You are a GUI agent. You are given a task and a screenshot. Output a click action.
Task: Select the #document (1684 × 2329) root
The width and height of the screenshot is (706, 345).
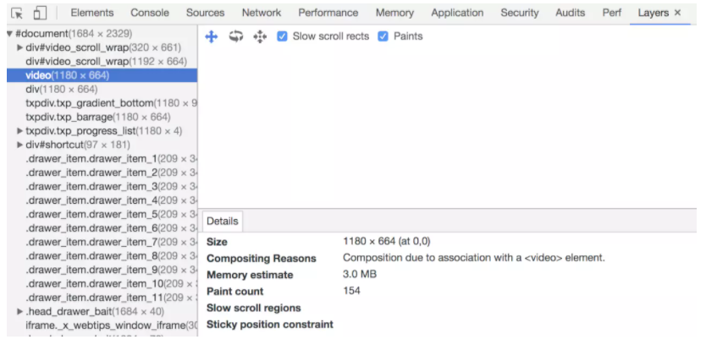tap(102, 33)
